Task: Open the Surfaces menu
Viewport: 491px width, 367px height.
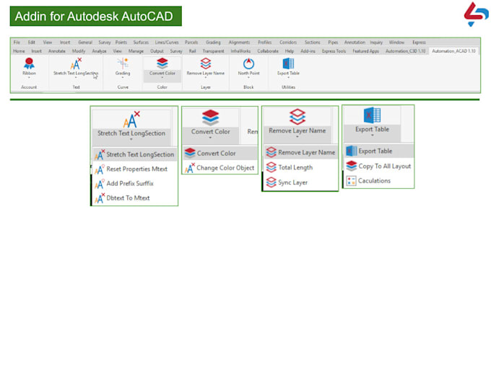Action: (141, 43)
